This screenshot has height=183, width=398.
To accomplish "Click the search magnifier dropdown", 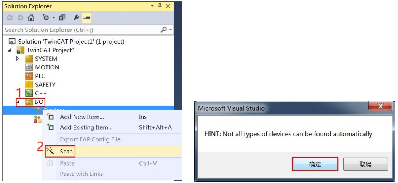I will pos(167,30).
